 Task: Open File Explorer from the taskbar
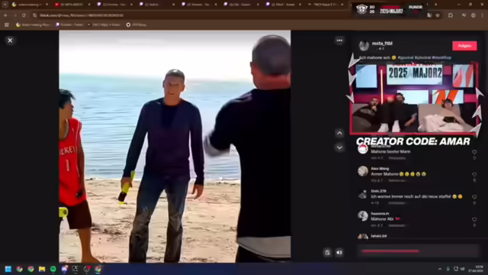(x=42, y=269)
